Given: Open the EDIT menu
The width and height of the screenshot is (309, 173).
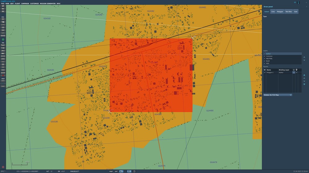Looking at the screenshot, I should coord(12,3).
